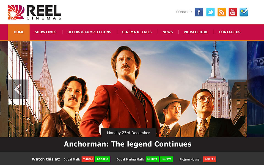Open the Foursquare check-in icon
Image resolution: width=264 pixels, height=165 pixels.
coord(244,12)
